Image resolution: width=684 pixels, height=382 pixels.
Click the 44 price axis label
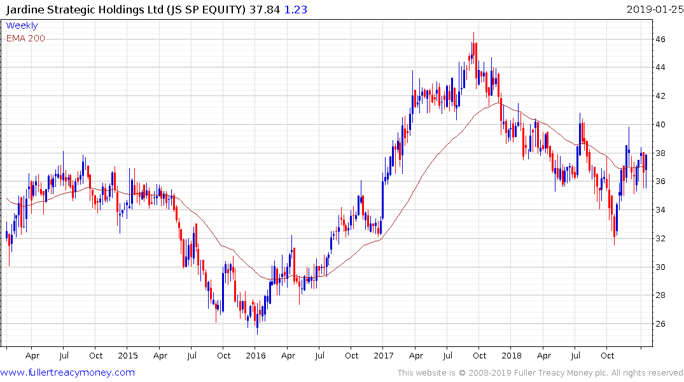click(x=660, y=67)
